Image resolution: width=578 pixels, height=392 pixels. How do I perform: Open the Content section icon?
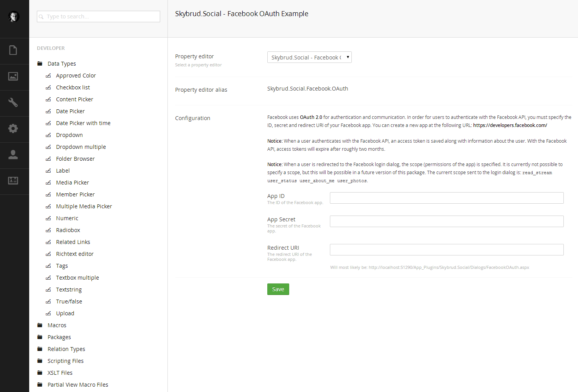(x=13, y=50)
